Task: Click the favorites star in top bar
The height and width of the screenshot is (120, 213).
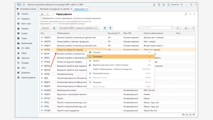Action: [164, 5]
